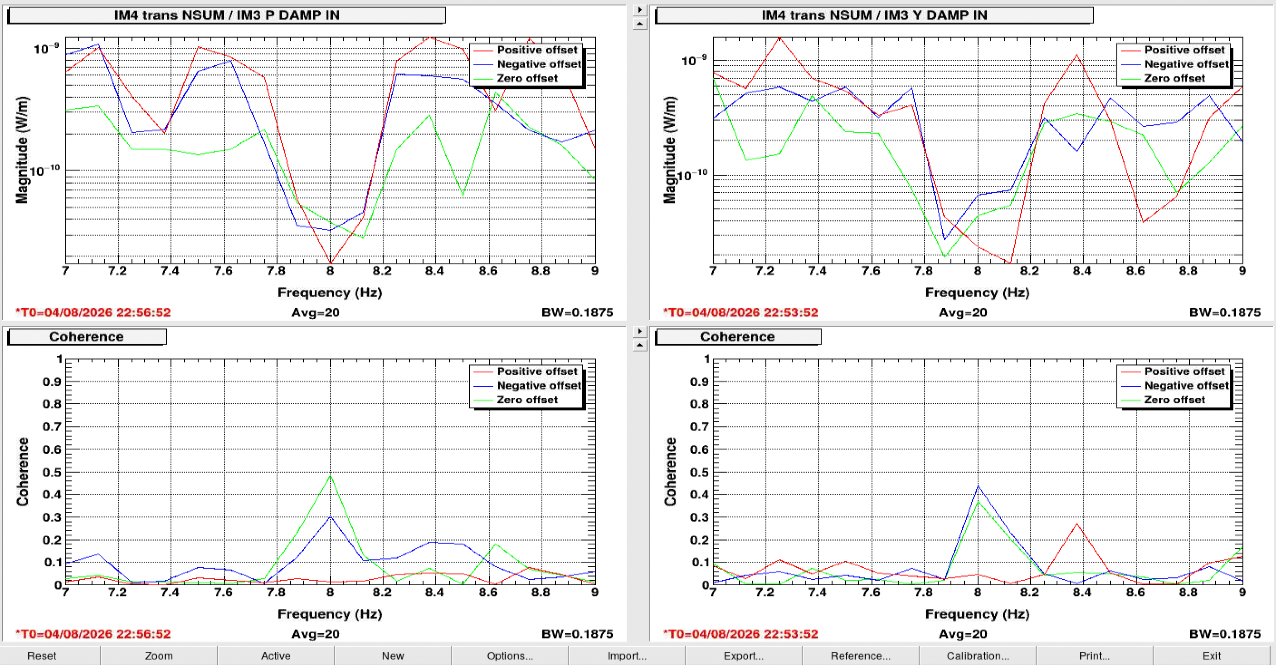
Task: Open the Calibration dialog
Action: (977, 655)
